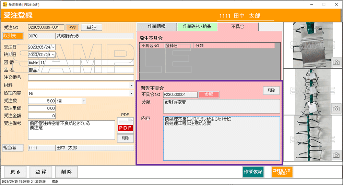Image resolution: width=343 pixels, height=185 pixels.
Task: Click the empty 注文番号 field
Action: 81,77
